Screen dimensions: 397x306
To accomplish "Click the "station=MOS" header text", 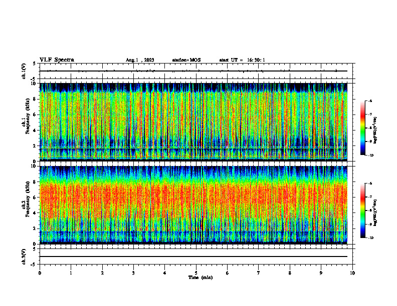I will pyautogui.click(x=186, y=60).
